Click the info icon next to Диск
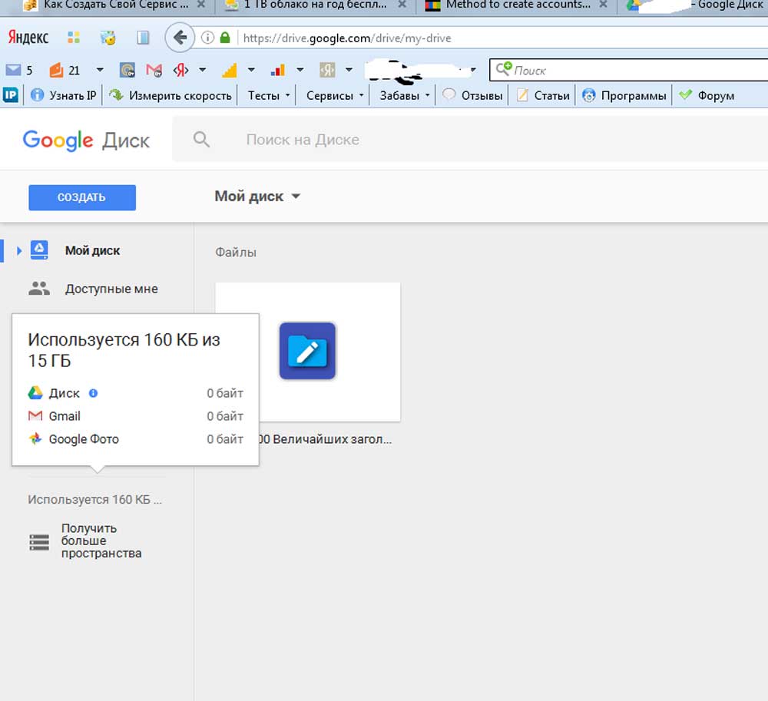 click(93, 393)
